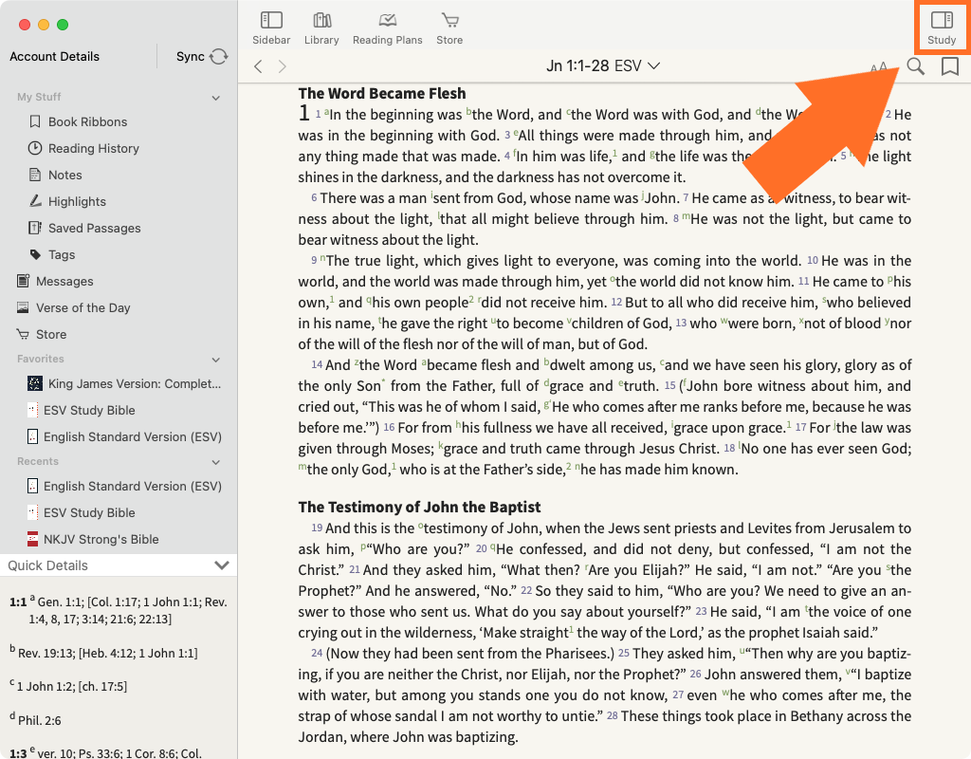
Task: Collapse the Favorites section
Action: click(216, 360)
